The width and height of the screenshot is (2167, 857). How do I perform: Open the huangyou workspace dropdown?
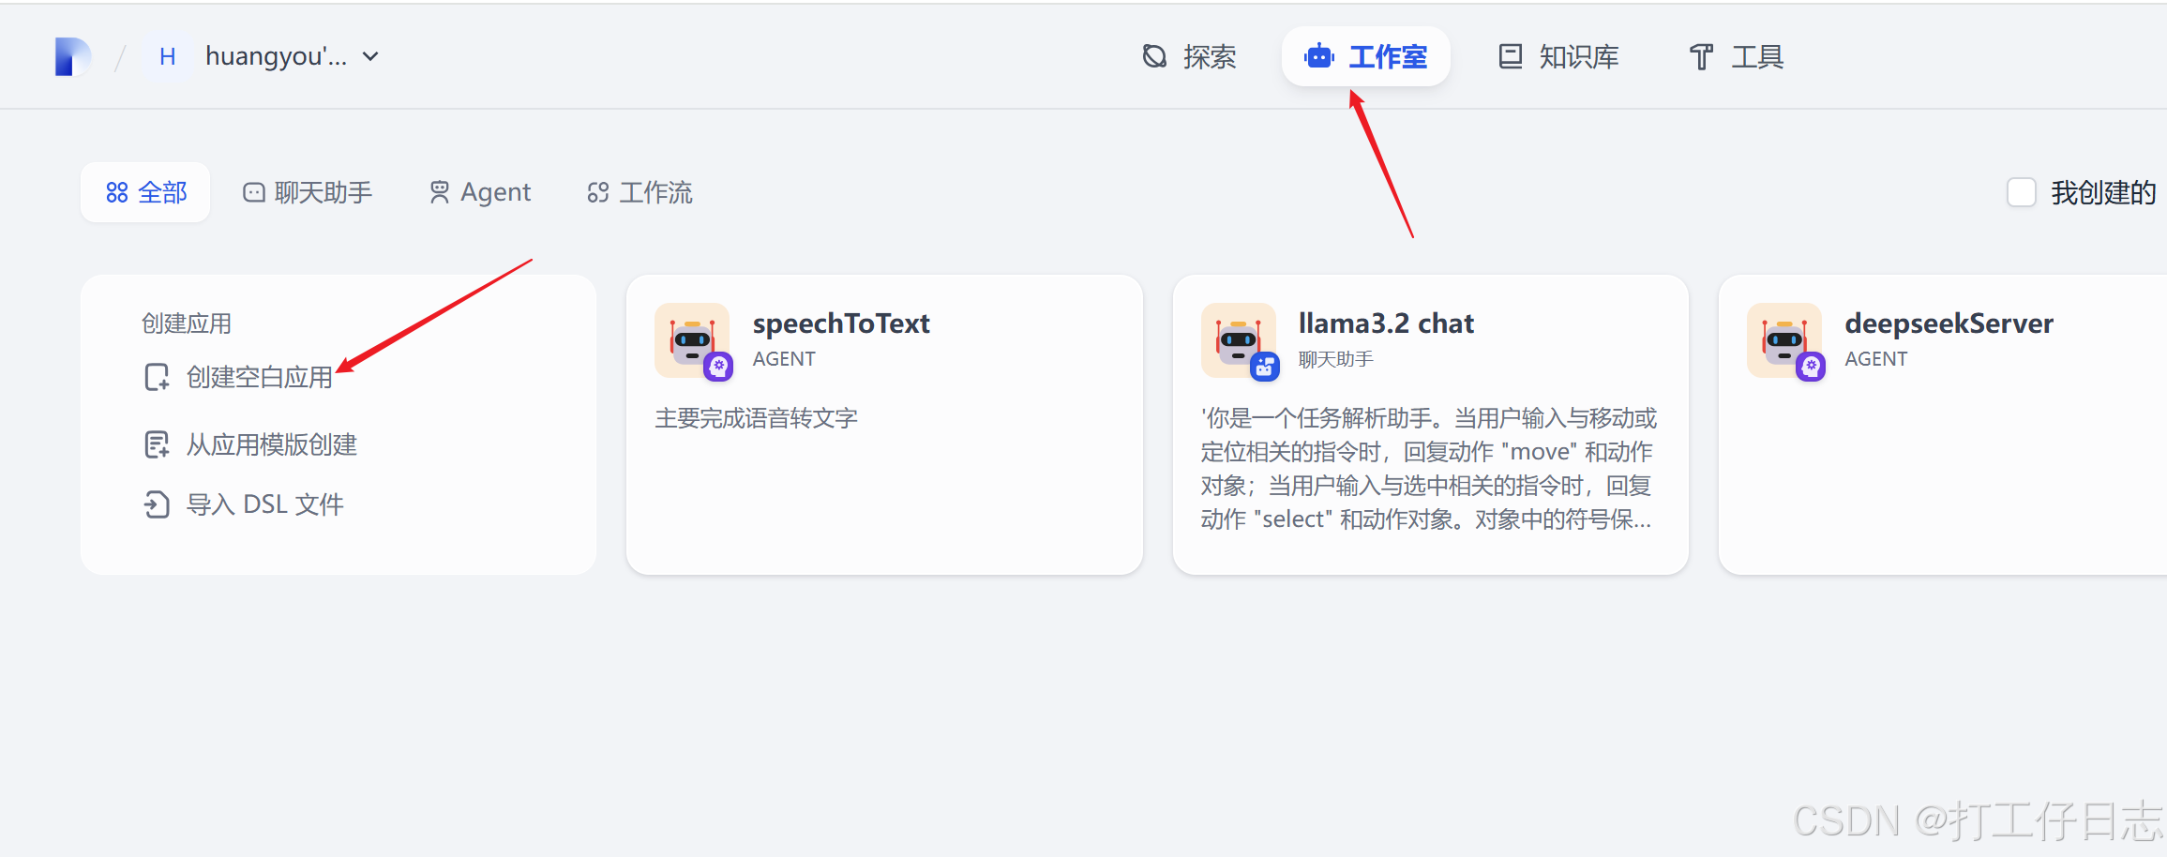point(370,56)
